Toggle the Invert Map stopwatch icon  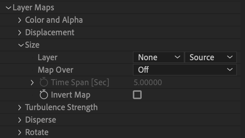coord(44,95)
